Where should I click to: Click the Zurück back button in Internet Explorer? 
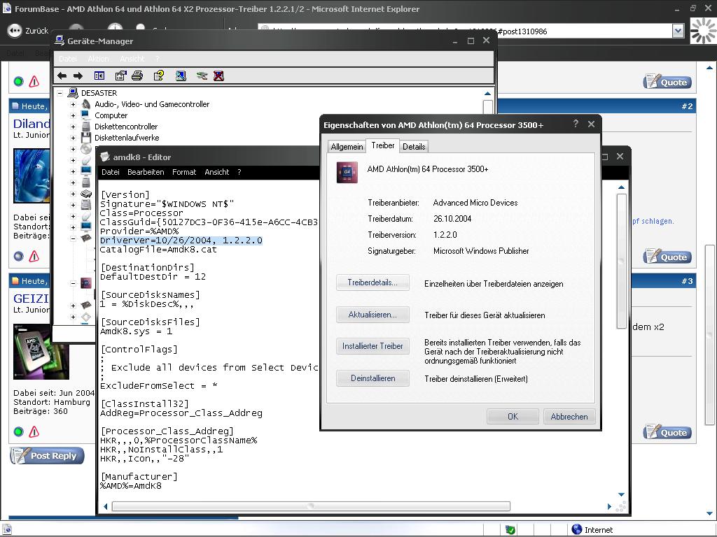(x=27, y=31)
